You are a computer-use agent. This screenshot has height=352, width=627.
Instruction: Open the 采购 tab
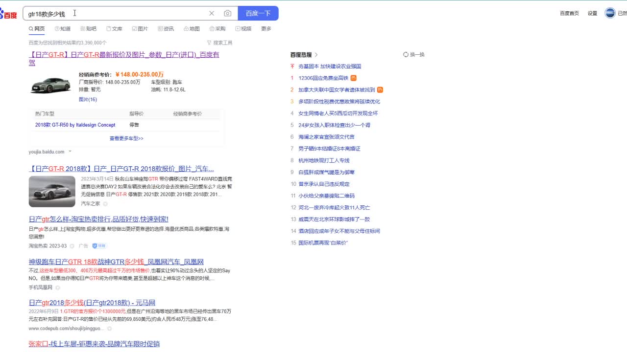pos(217,29)
